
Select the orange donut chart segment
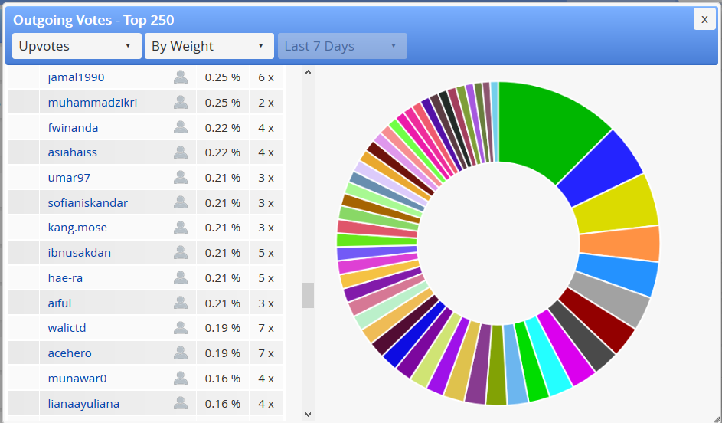tap(619, 245)
